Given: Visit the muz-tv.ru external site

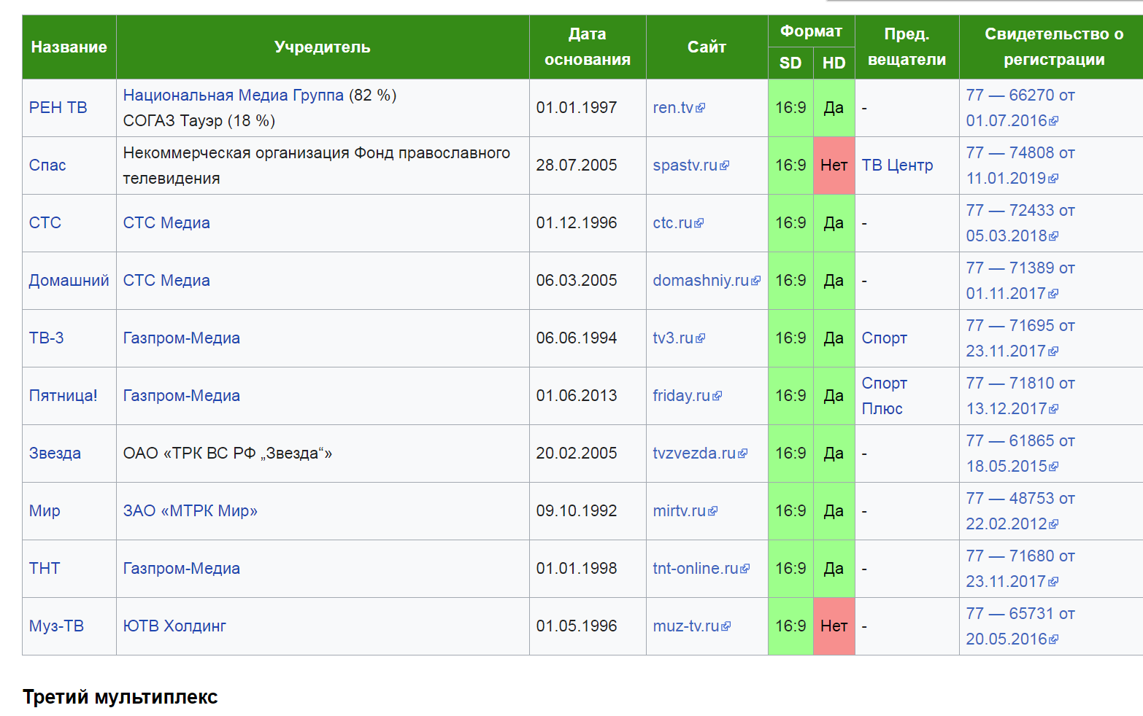Looking at the screenshot, I should coord(691,626).
